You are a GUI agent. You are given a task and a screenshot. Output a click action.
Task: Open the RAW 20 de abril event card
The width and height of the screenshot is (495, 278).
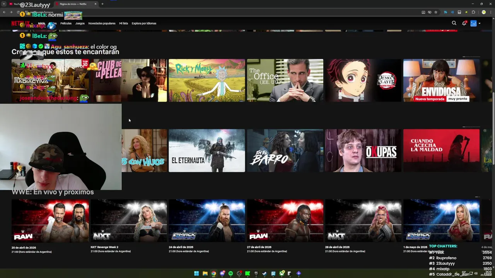tap(50, 221)
